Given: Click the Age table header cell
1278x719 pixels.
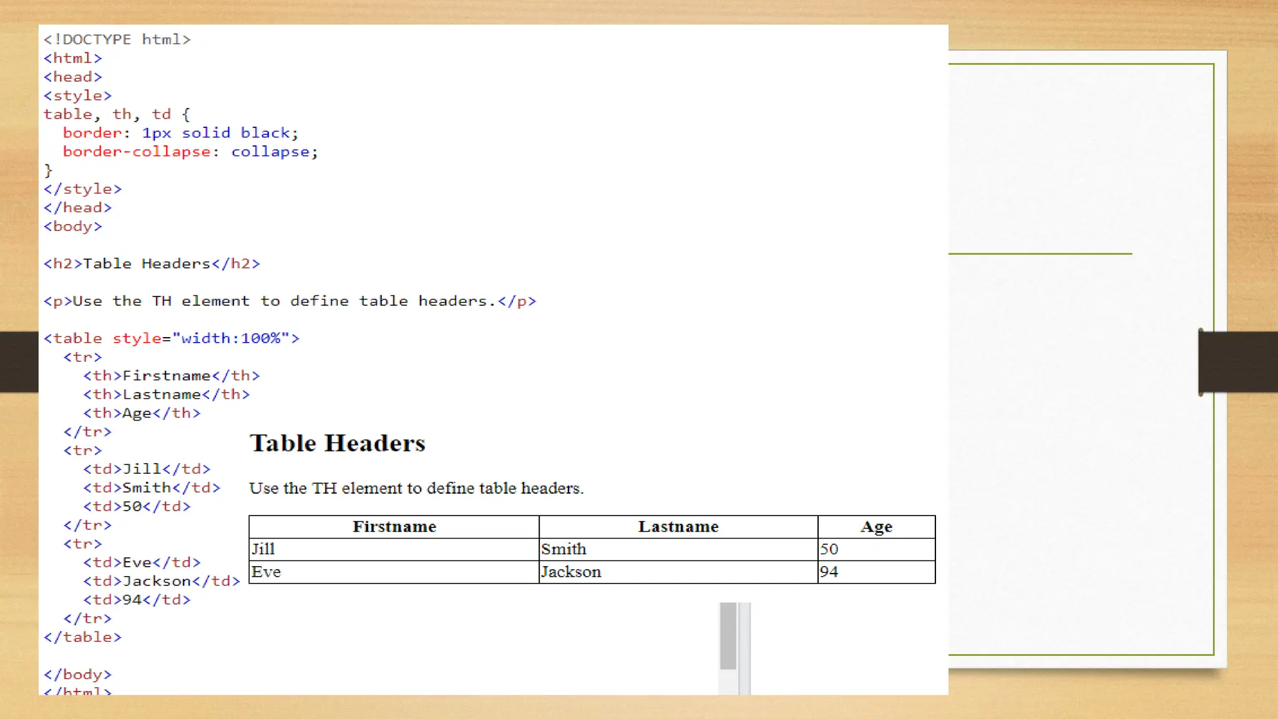Looking at the screenshot, I should 876,527.
